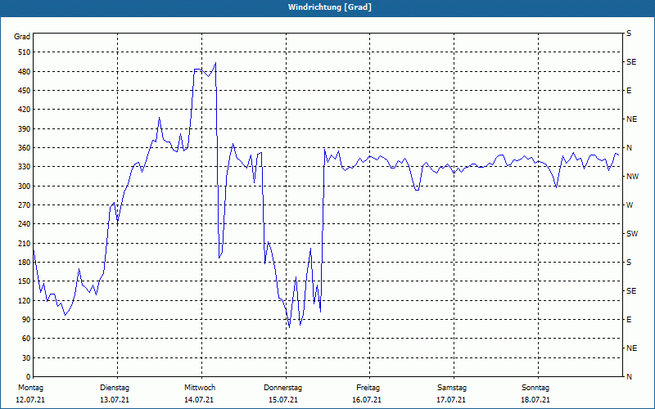Click compass label 'N' level with 0
Screen dimensions: 655x409
(629, 377)
